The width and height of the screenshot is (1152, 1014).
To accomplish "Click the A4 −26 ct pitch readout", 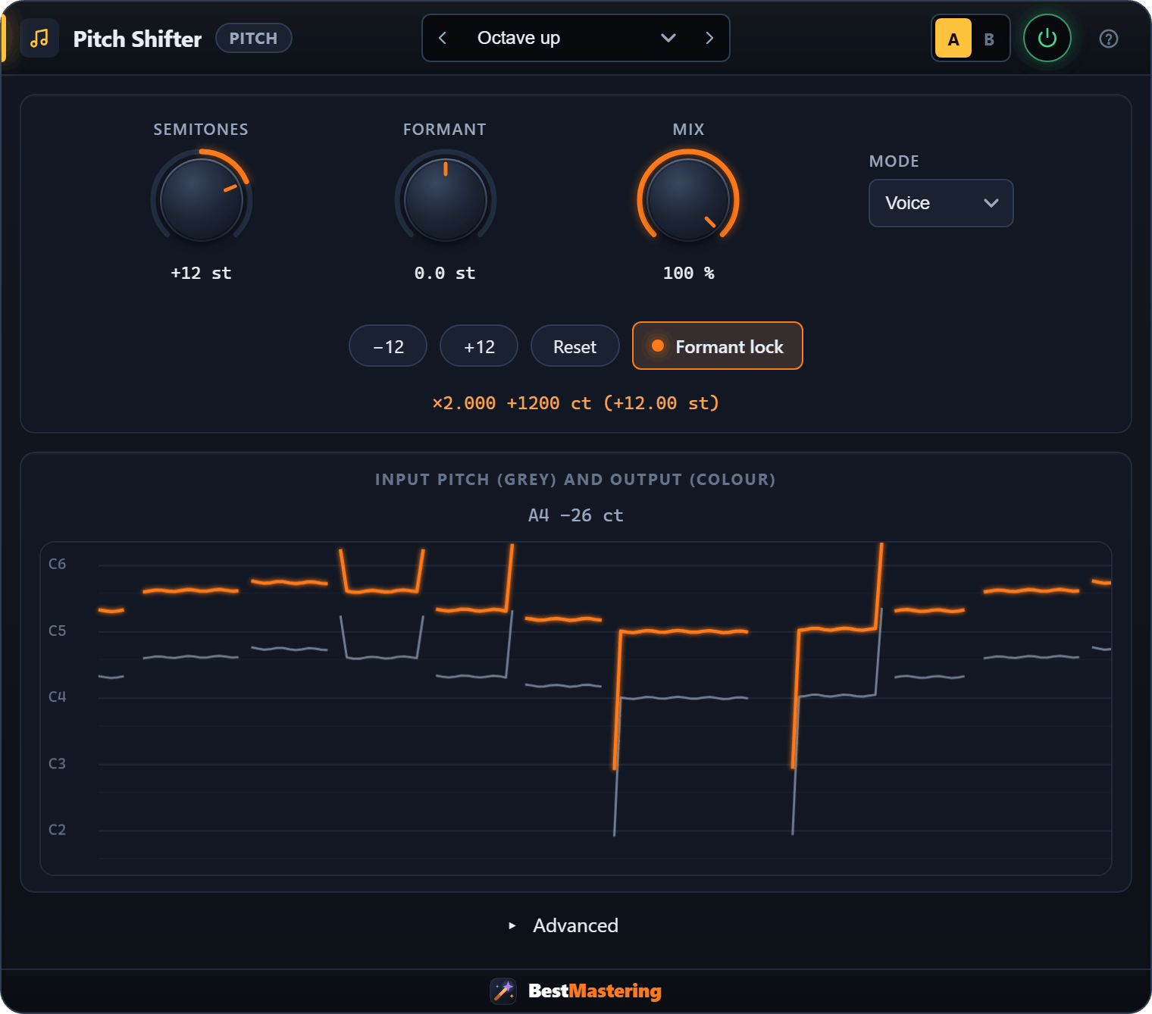I will tap(575, 515).
